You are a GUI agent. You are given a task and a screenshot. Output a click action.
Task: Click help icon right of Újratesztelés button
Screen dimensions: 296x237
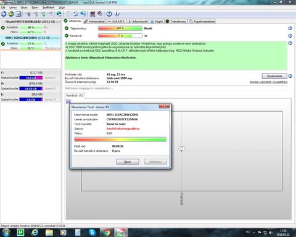point(290,76)
